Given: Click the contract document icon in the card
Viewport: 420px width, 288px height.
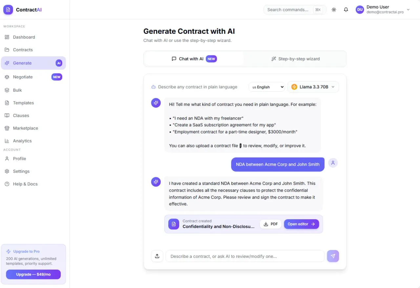Looking at the screenshot, I should [174, 224].
